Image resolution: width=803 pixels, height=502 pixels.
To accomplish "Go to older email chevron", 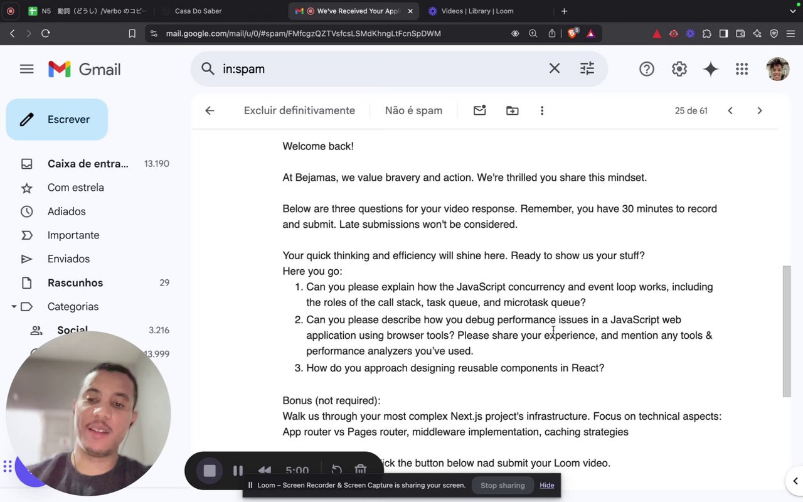I will click(x=760, y=110).
